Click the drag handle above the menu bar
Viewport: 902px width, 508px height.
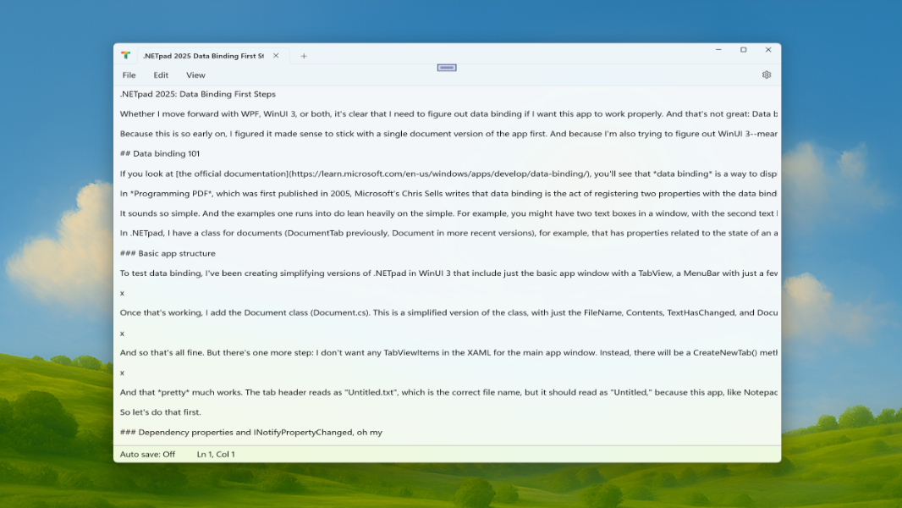click(447, 67)
